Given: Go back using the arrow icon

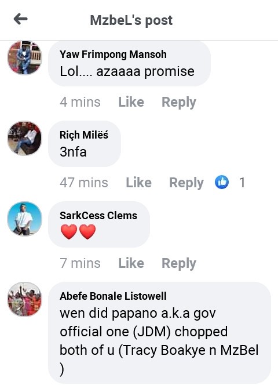Looking at the screenshot, I should coord(21,19).
